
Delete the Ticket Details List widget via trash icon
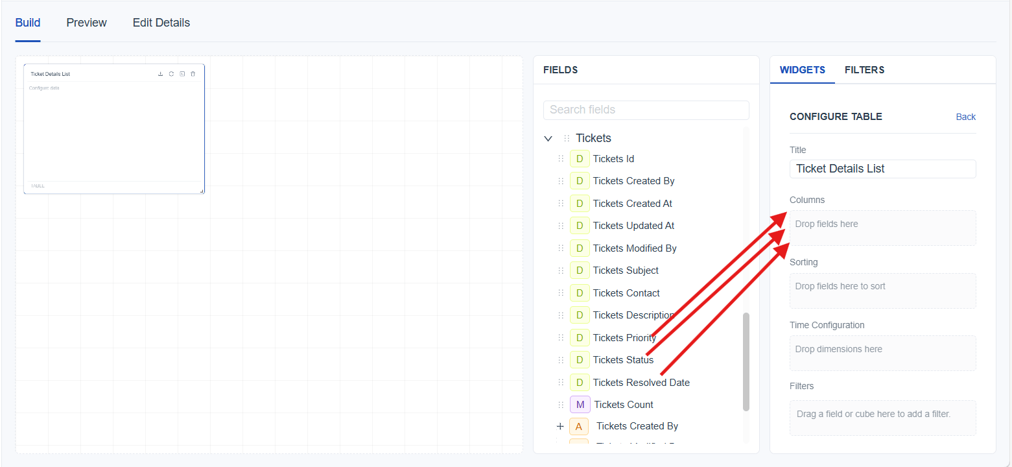pos(193,74)
